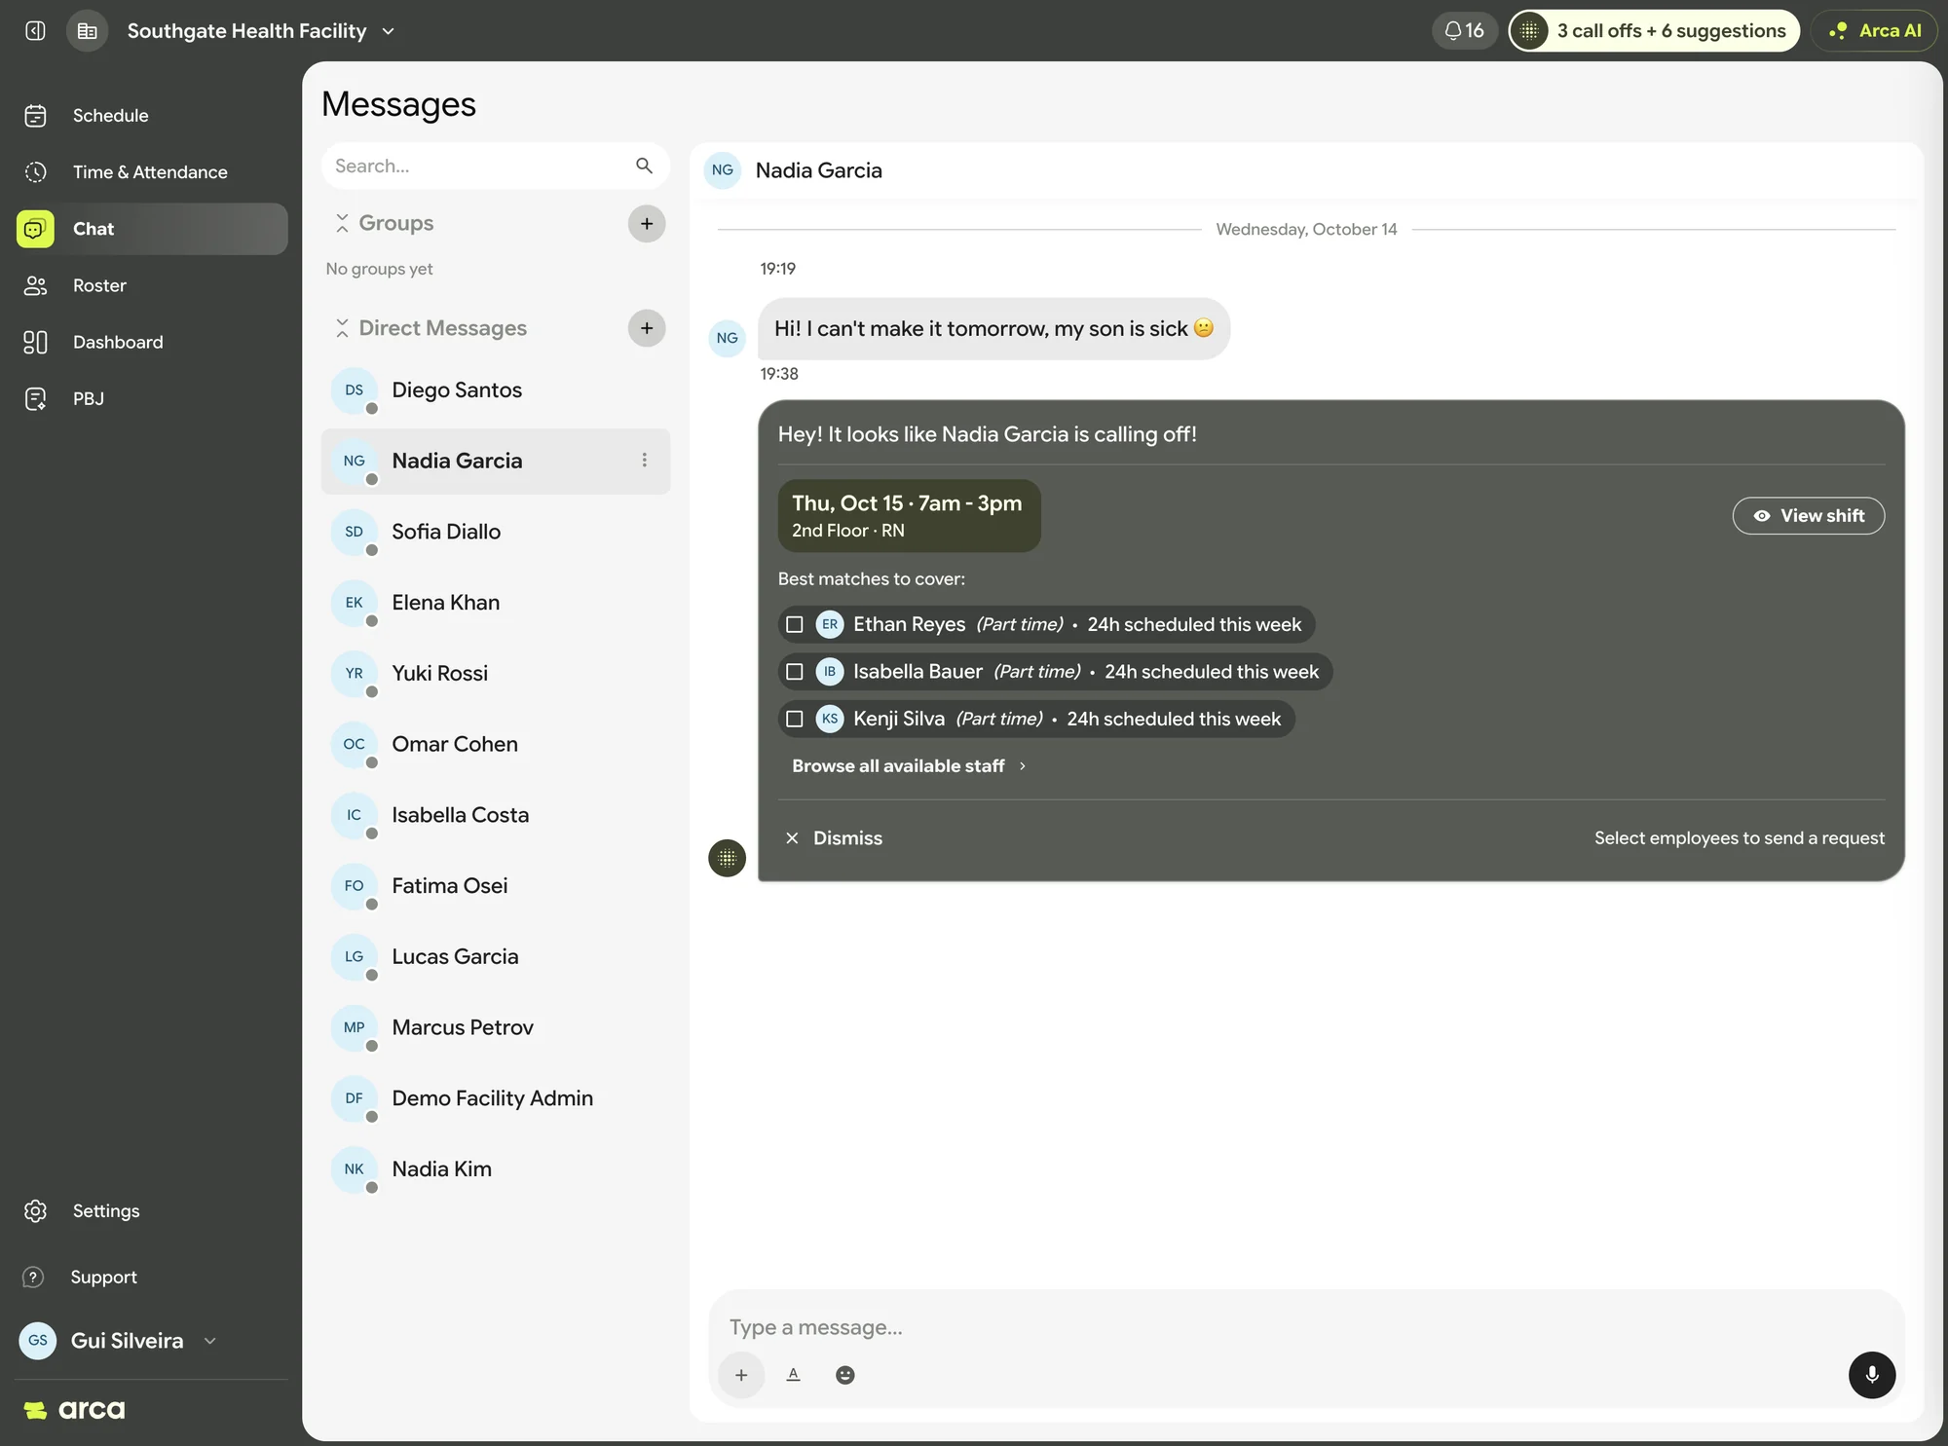Check the Ethan Reyes checkbox
Viewport: 1948px width, 1446px height.
click(795, 625)
